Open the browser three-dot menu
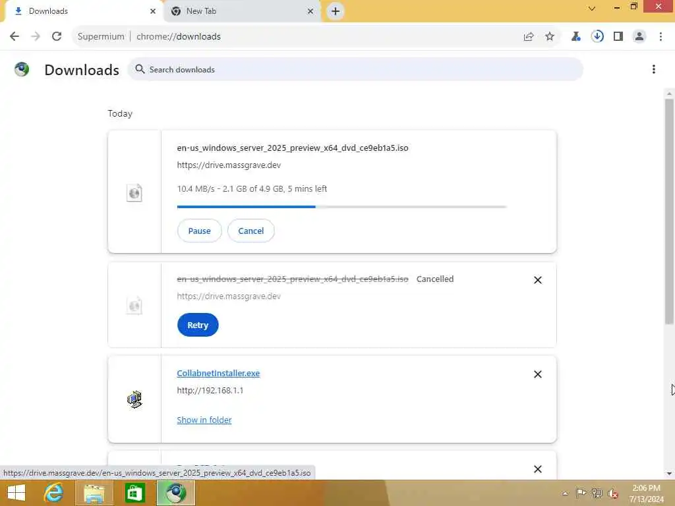This screenshot has height=506, width=675. 660,37
